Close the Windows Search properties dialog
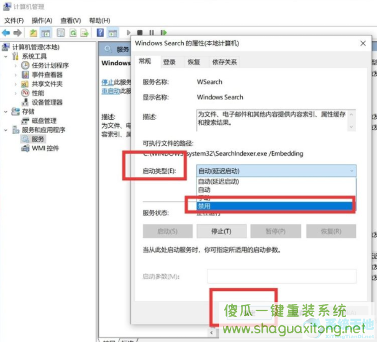 (x=363, y=43)
